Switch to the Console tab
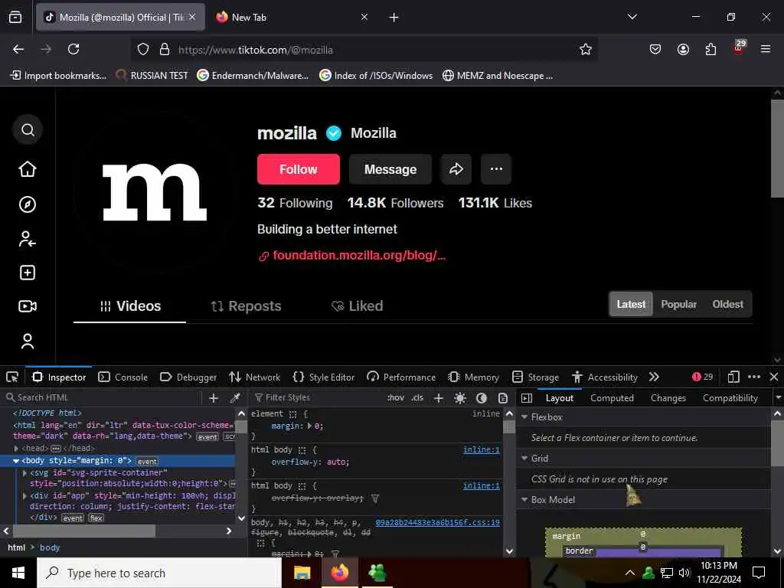Screen dimensions: 784x588 (123, 377)
